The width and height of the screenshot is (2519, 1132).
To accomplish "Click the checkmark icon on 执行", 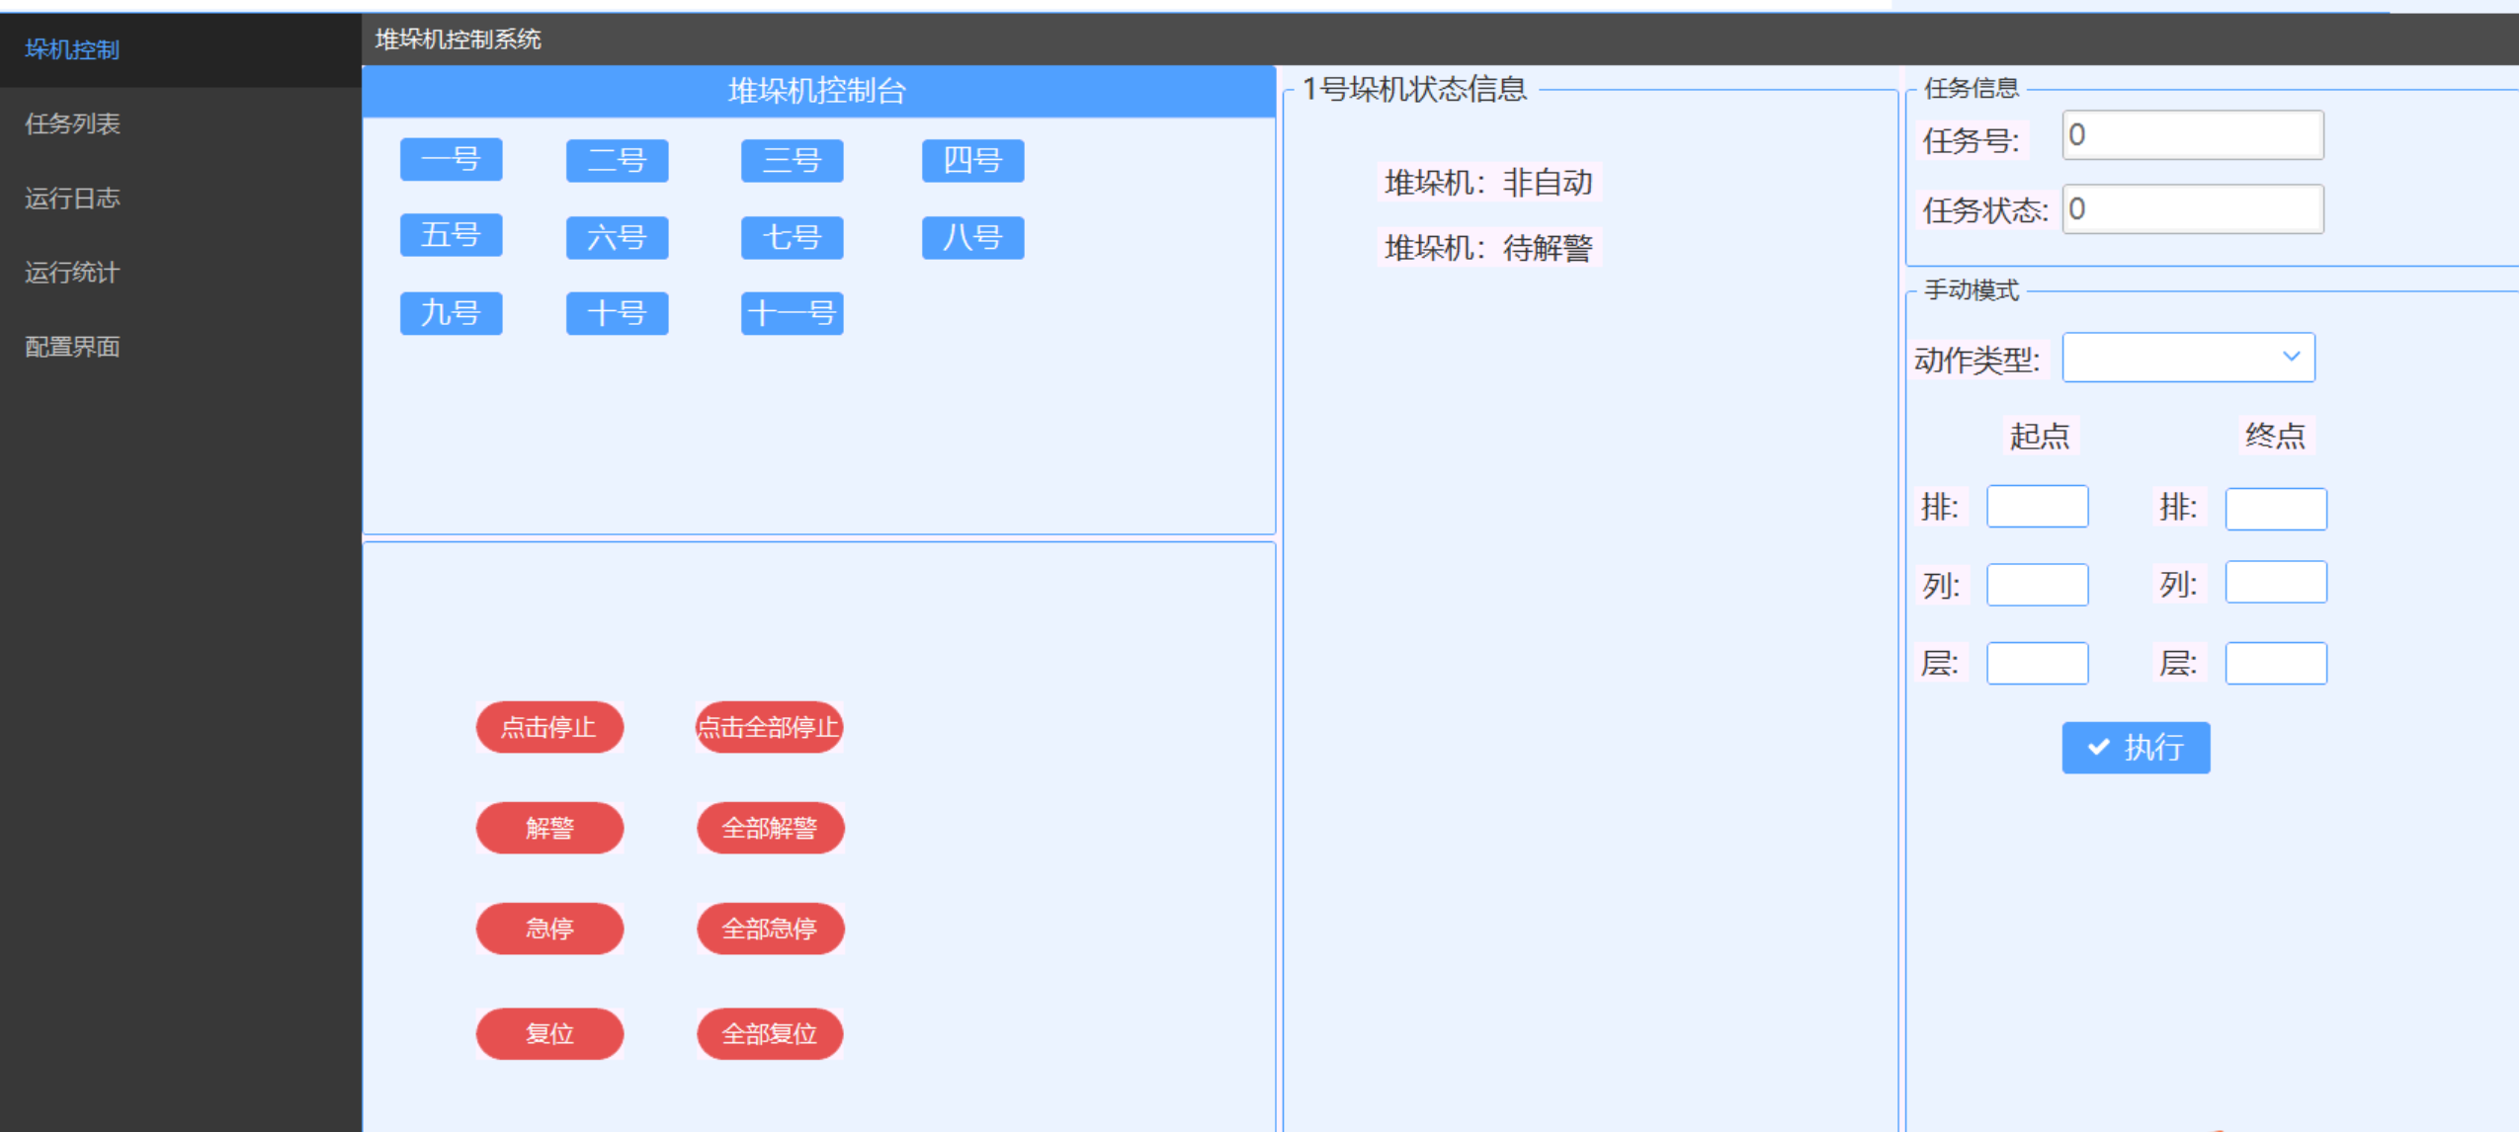I will pos(2099,748).
